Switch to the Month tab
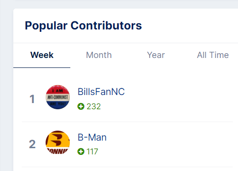Screen dimensions: 238x171 [x=99, y=55]
